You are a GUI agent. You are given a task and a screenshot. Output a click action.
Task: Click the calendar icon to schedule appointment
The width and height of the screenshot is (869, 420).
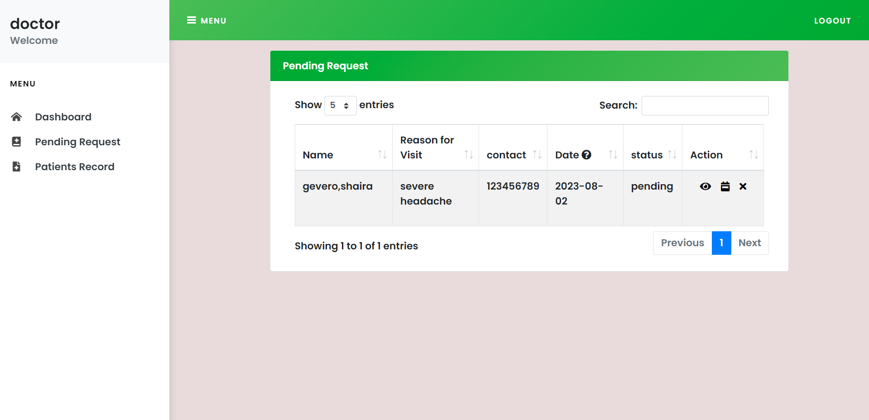click(725, 186)
